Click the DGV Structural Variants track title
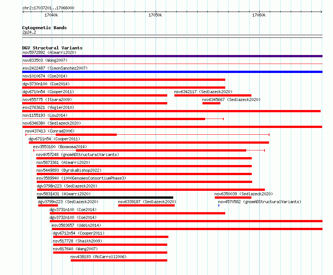Image resolution: width=333 pixels, height=275 pixels. [52, 48]
